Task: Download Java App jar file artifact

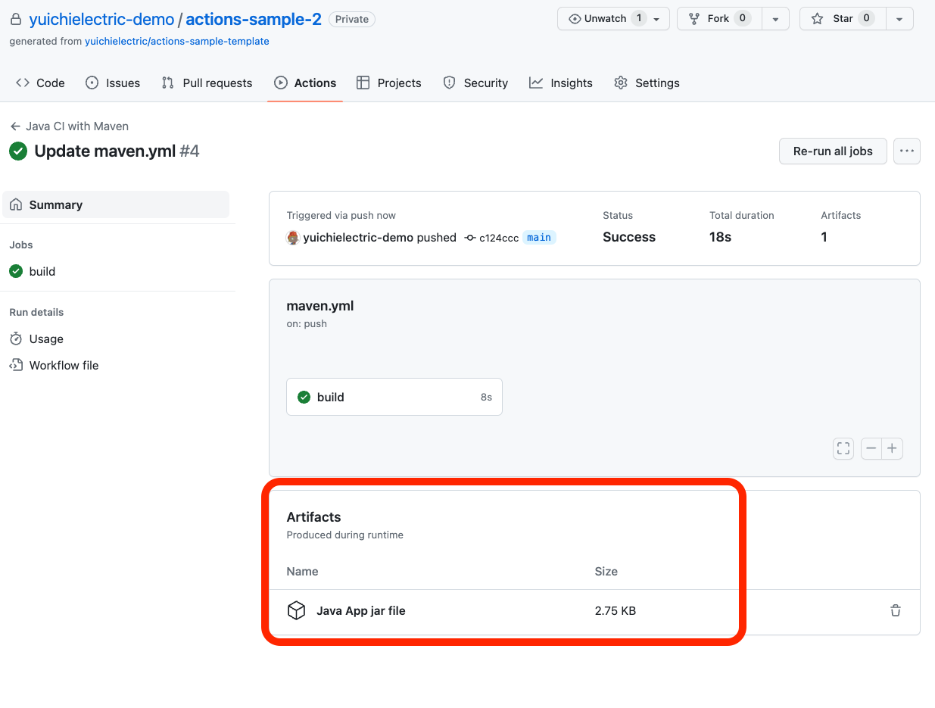Action: point(361,610)
